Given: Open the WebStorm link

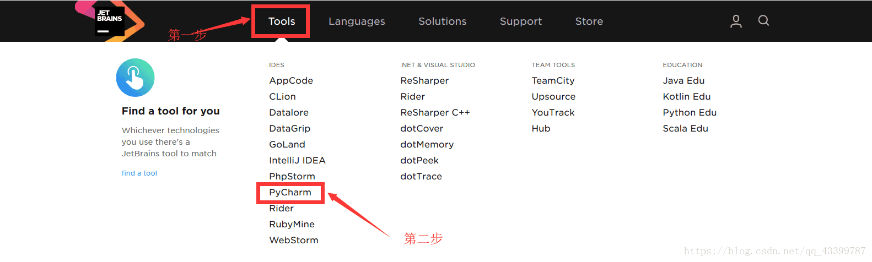Looking at the screenshot, I should pos(294,240).
